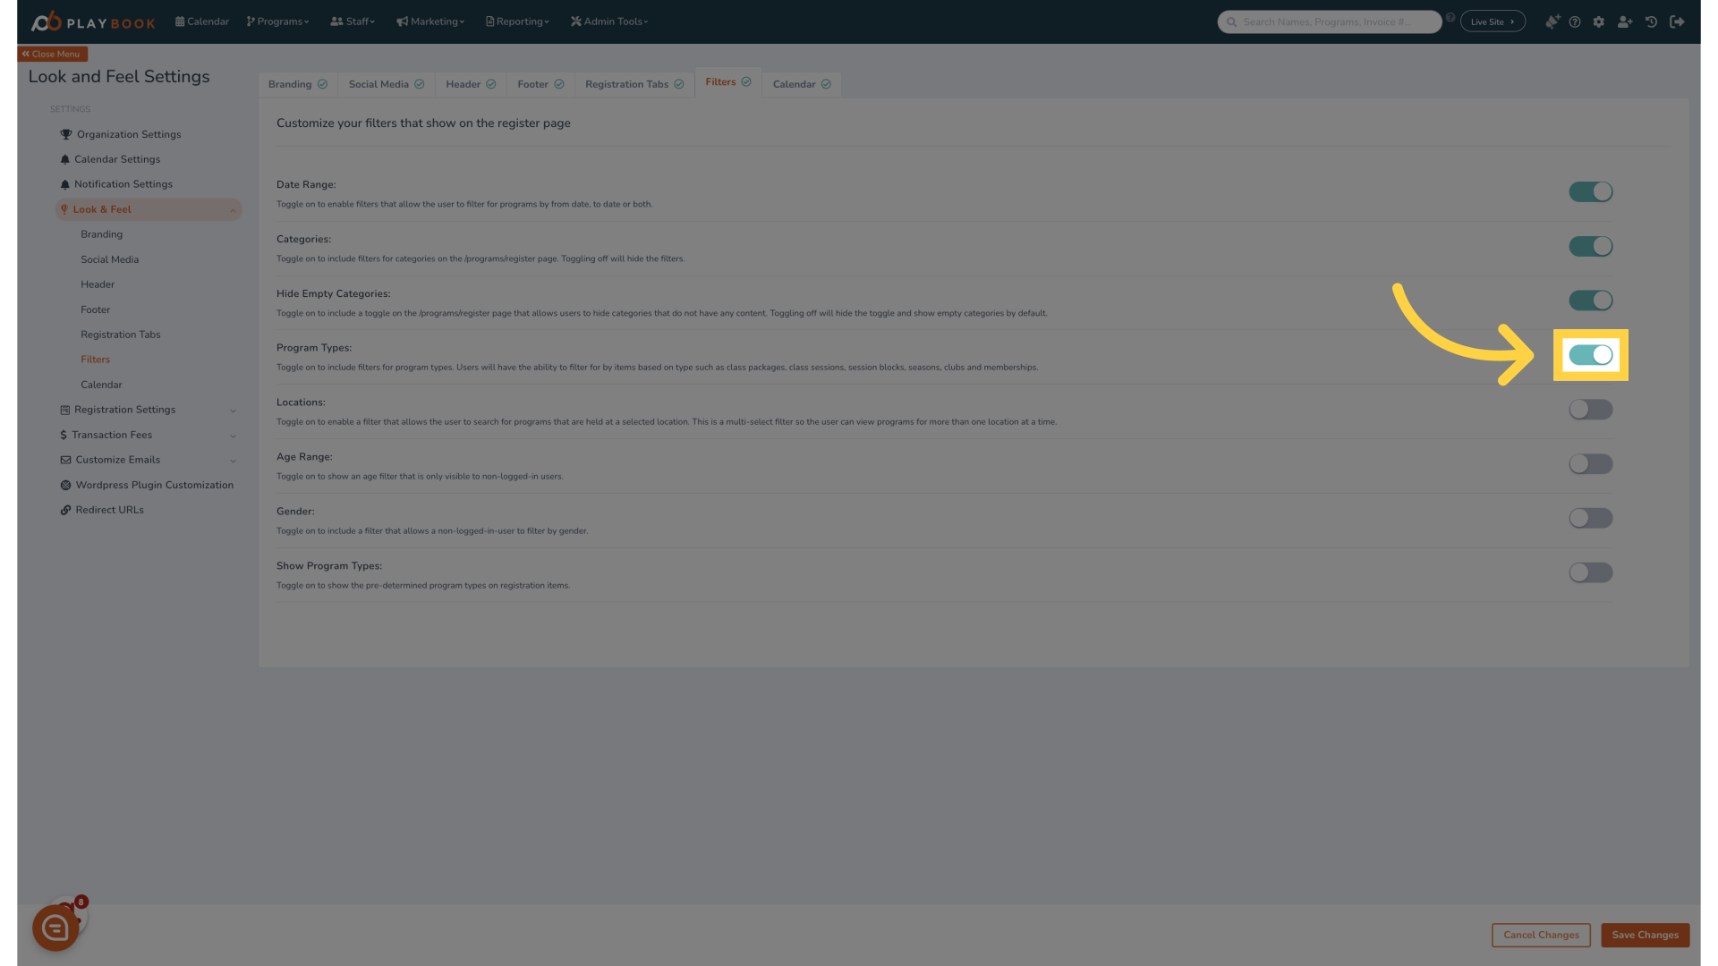
Task: Click Cancel Changes button
Action: (1541, 936)
